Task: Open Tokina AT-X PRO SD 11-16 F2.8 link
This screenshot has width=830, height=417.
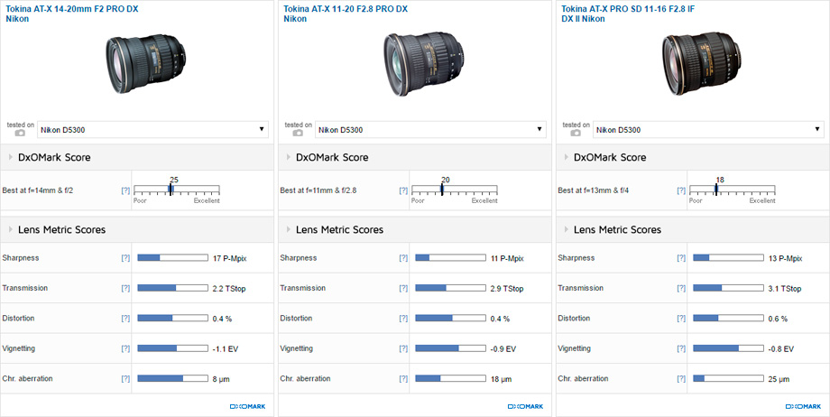Action: tap(628, 14)
